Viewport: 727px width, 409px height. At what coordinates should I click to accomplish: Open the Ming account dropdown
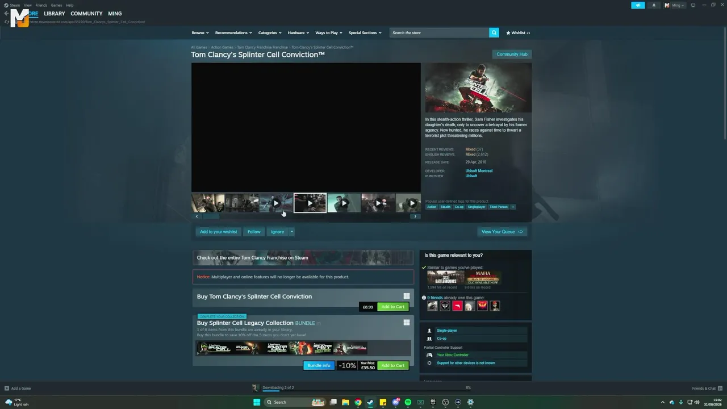(675, 5)
